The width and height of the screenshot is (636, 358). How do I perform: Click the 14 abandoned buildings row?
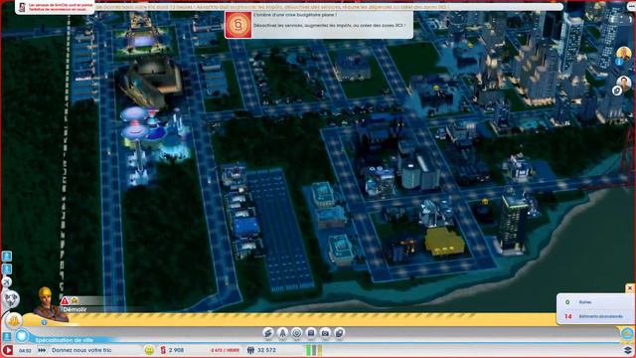point(594,316)
